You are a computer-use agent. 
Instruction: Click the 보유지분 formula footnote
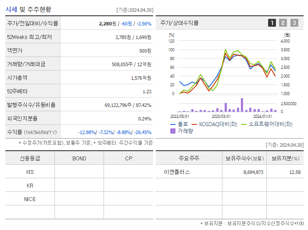(x=252, y=223)
